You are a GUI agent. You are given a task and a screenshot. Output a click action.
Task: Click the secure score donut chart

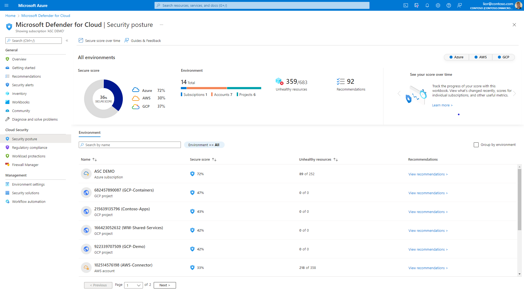pyautogui.click(x=103, y=99)
